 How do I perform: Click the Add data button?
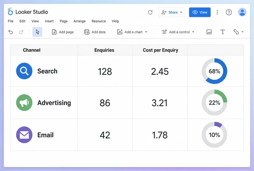click(95, 32)
